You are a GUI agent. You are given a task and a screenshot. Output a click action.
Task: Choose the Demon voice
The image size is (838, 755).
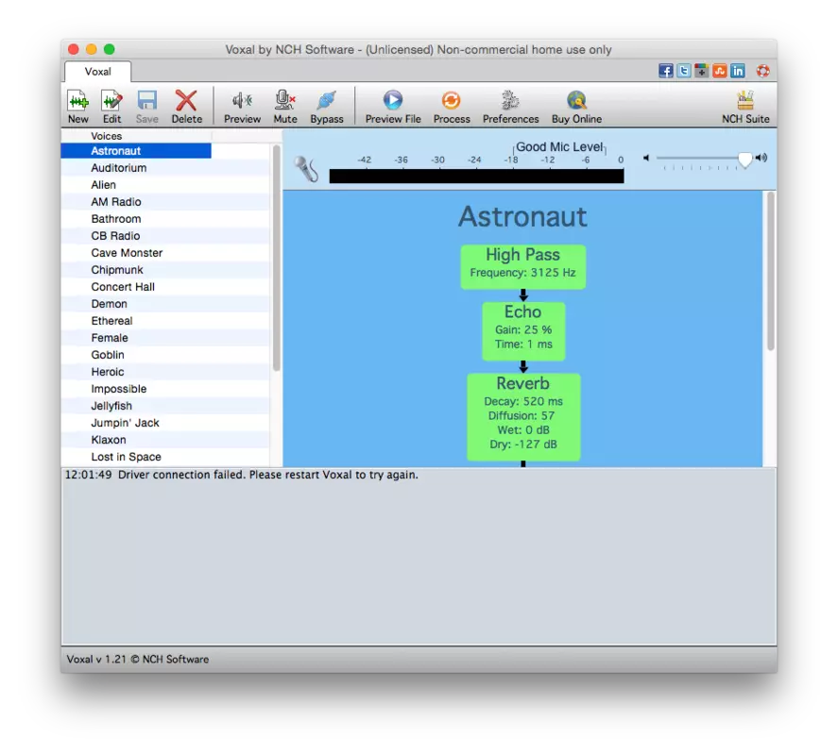[165, 304]
